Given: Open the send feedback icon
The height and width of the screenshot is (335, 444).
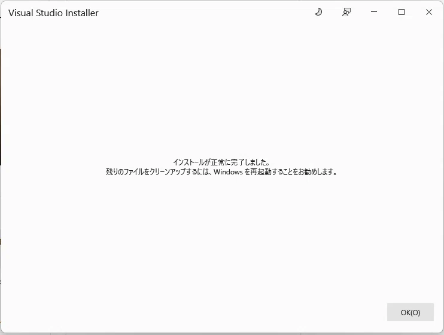Looking at the screenshot, I should click(346, 12).
